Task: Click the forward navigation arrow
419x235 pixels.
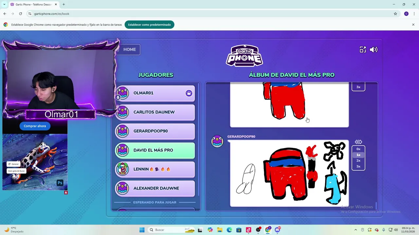Action: [x=12, y=14]
